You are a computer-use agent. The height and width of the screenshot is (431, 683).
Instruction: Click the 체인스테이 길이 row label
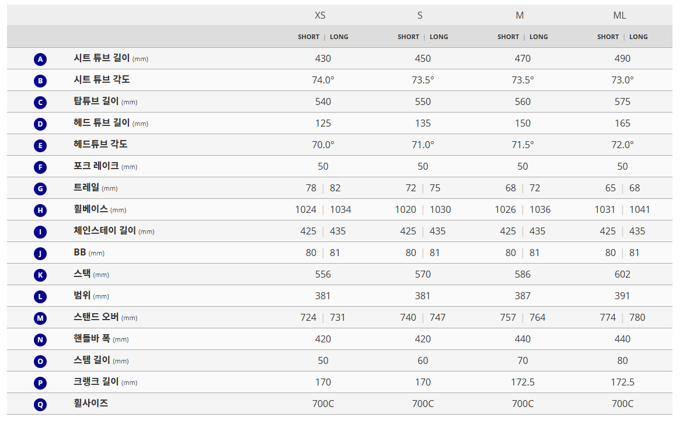point(104,231)
